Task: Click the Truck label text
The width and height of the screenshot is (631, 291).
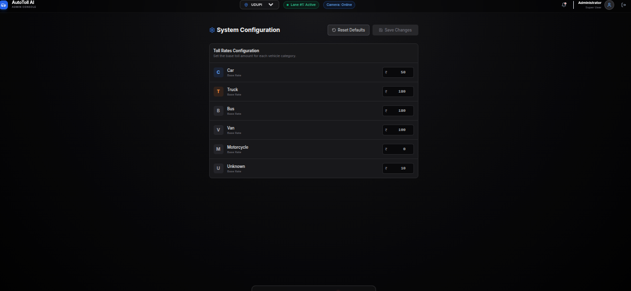Action: 232,90
